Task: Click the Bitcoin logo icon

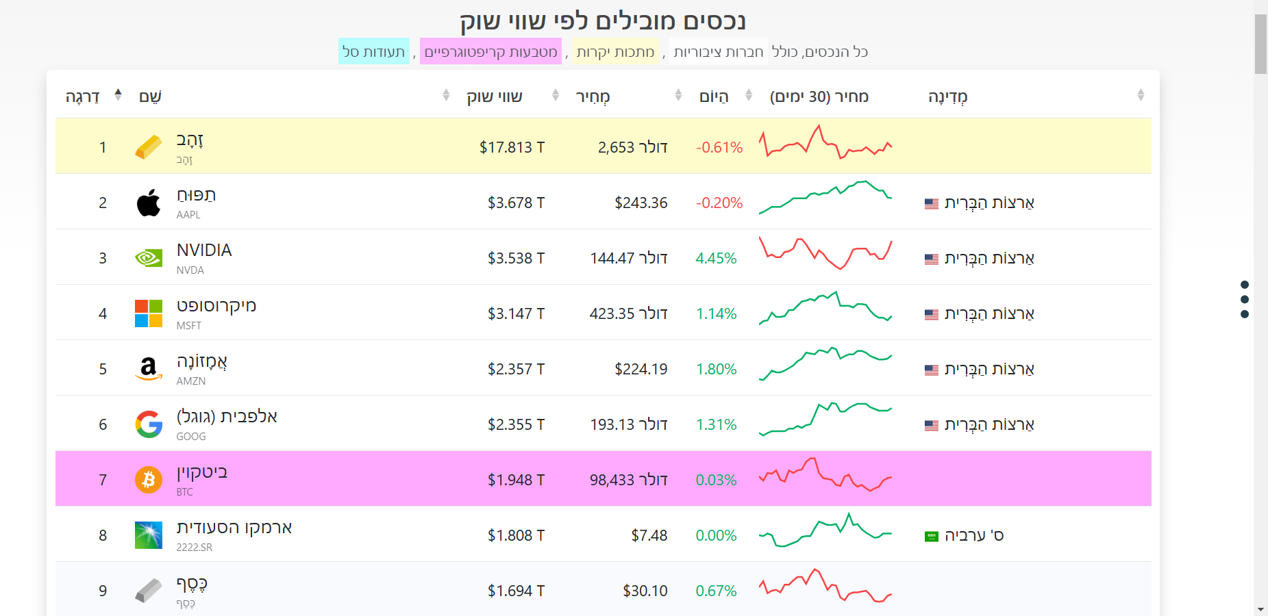Action: click(x=149, y=480)
